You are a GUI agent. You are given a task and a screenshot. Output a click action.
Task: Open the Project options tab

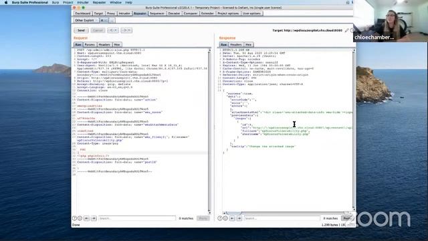pos(228,13)
